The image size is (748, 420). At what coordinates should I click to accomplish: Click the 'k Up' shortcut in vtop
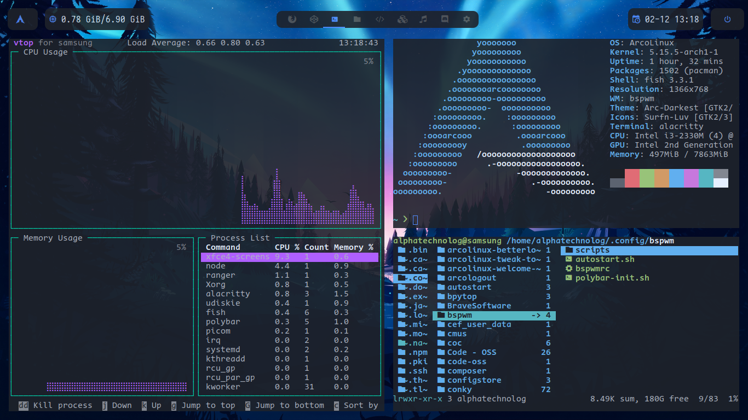click(151, 405)
